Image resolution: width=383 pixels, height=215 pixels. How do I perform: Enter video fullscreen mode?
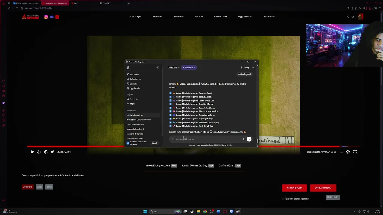(x=355, y=152)
